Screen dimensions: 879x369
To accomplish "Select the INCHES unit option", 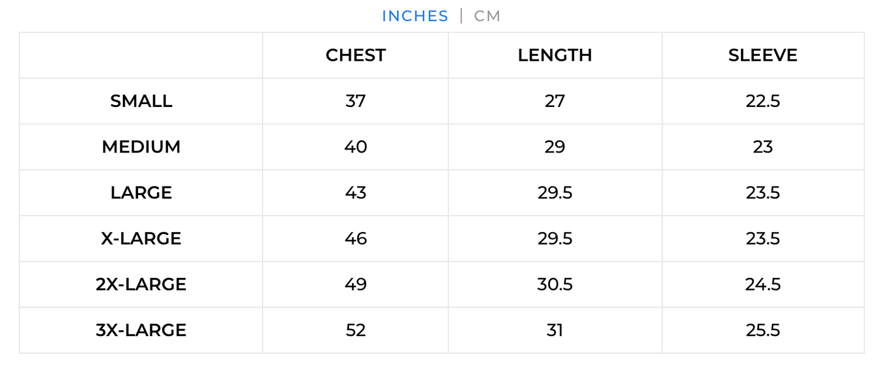I will pyautogui.click(x=415, y=16).
